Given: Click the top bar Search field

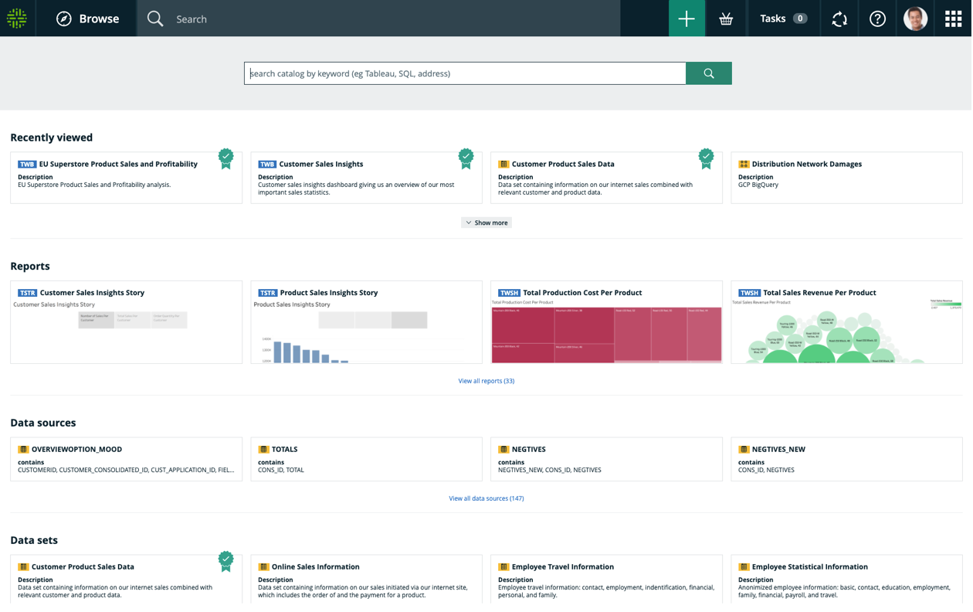Looking at the screenshot, I should (x=378, y=19).
